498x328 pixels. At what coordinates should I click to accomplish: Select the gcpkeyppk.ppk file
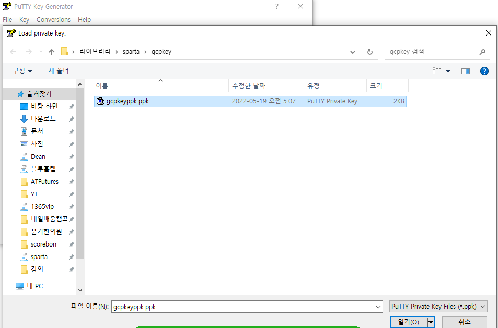pos(250,101)
